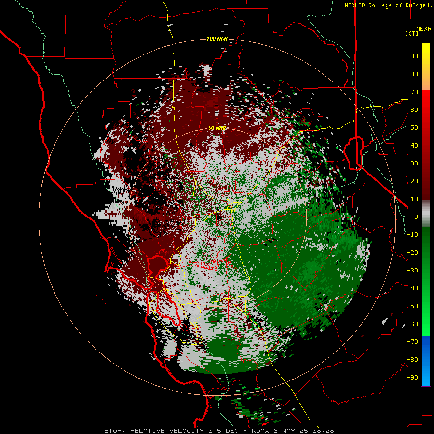
Task: Click the 80 value on velocity scale
Action: tap(414, 74)
